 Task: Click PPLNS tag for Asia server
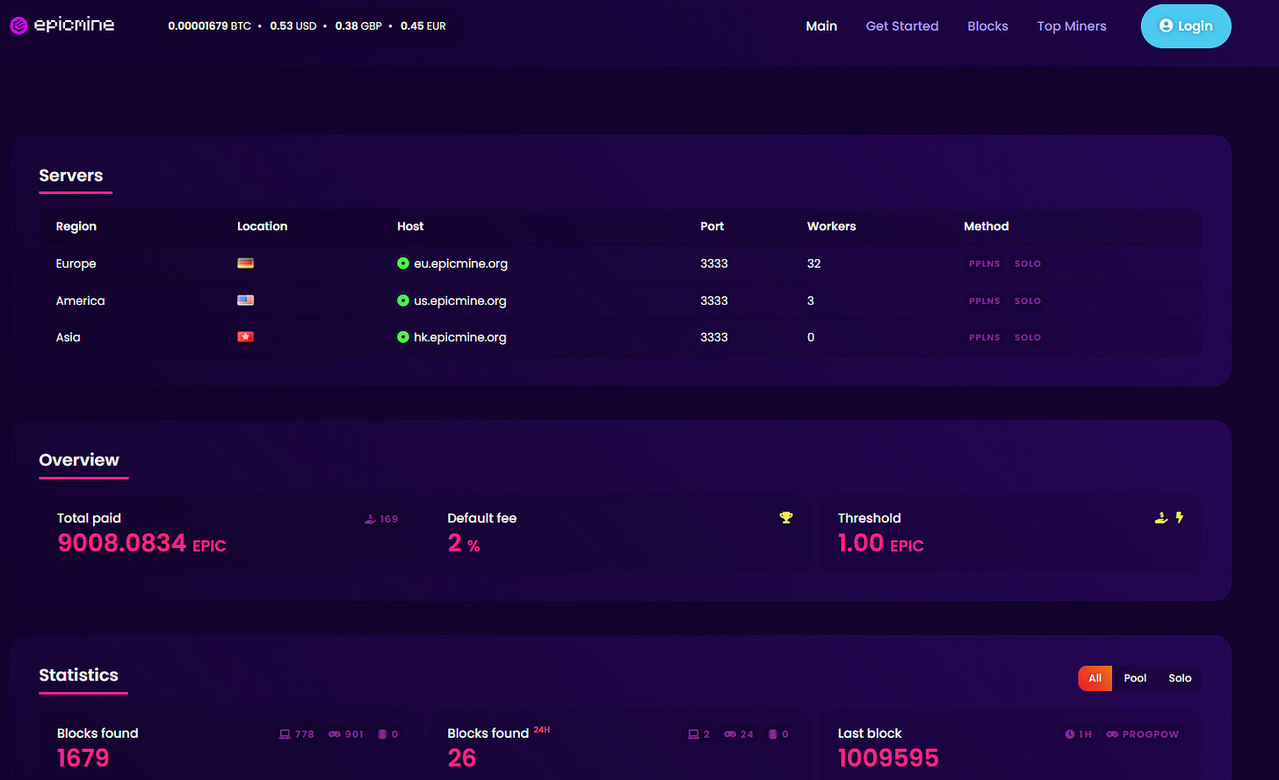tap(985, 337)
